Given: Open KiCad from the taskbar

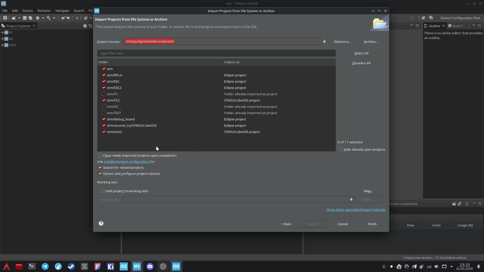Looking at the screenshot, I should [x=111, y=266].
